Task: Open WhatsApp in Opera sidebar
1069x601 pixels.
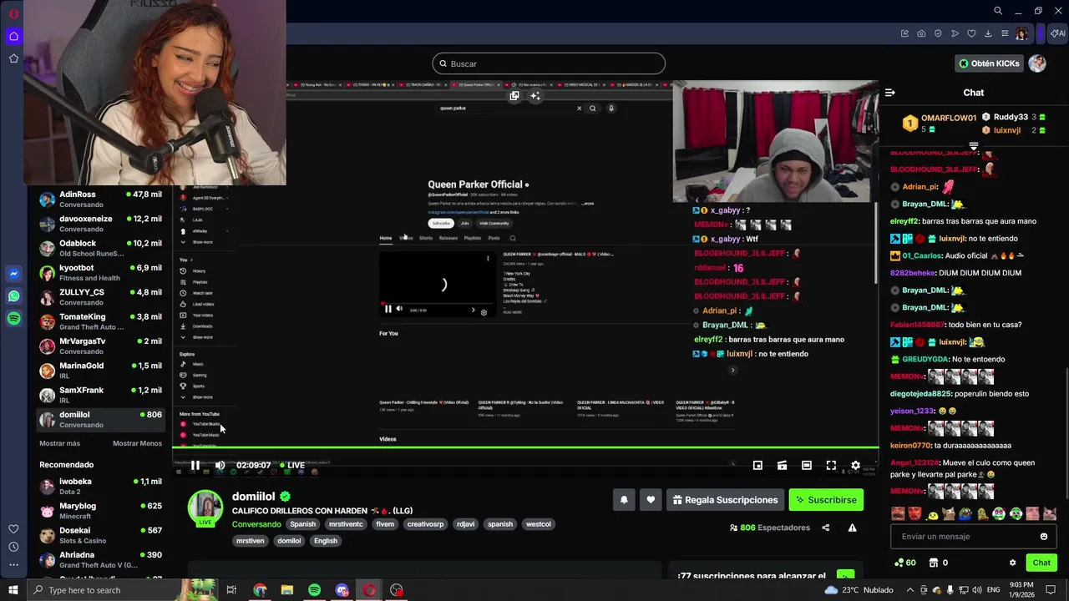Action: [13, 296]
